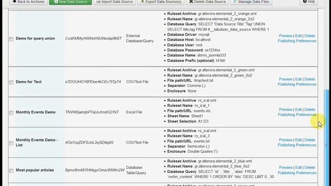
Task: Preview the Most popular articles source
Action: tap(285, 167)
